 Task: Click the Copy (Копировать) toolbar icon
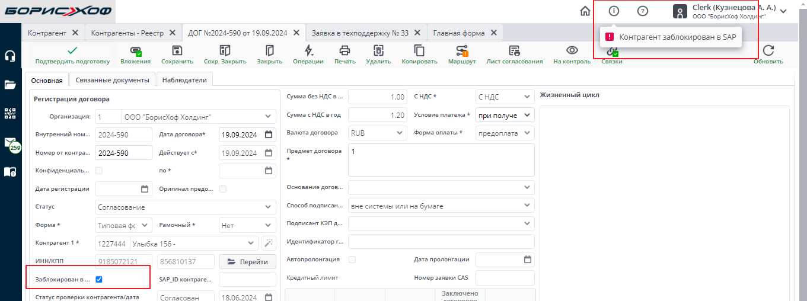419,52
